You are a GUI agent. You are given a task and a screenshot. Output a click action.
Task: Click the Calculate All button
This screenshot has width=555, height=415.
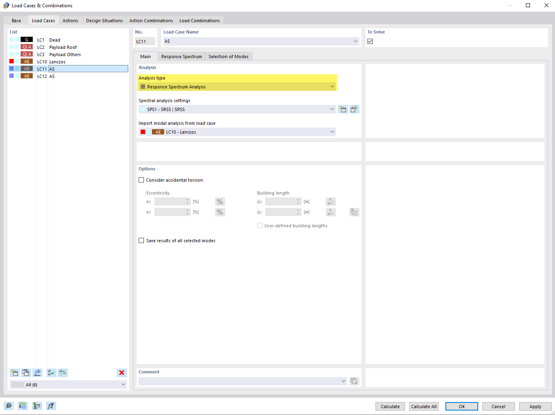tap(424, 406)
